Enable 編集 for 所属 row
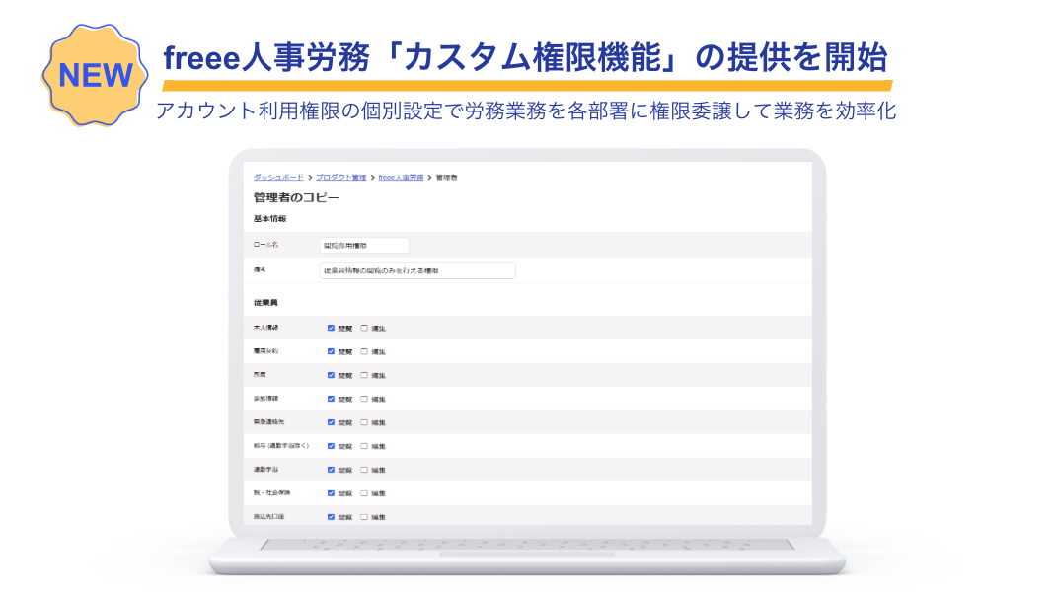Image resolution: width=1054 pixels, height=592 pixels. click(364, 375)
